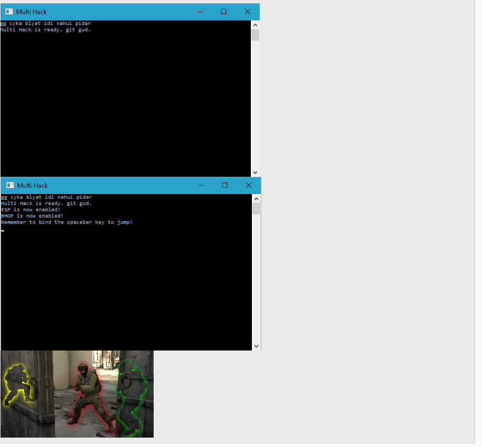Click the upper window's 'Multi Hack' title text
Image resolution: width=485 pixels, height=447 pixels.
pyautogui.click(x=31, y=11)
